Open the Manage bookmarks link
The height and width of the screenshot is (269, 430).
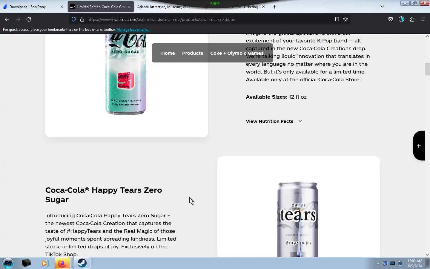(133, 30)
